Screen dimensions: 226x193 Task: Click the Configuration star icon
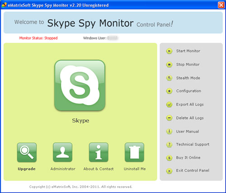[169, 91]
